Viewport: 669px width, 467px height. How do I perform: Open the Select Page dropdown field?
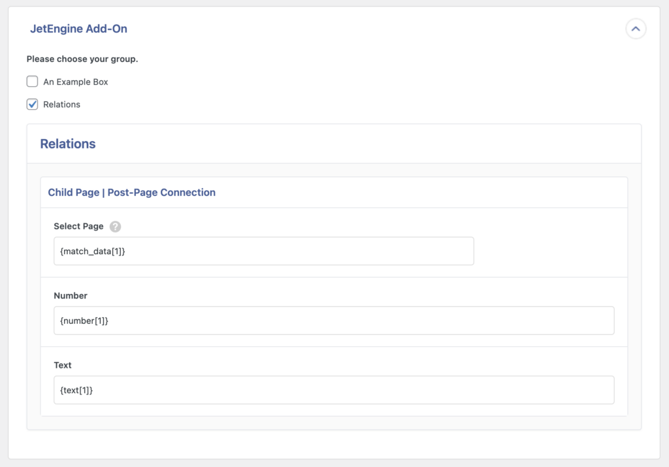263,251
